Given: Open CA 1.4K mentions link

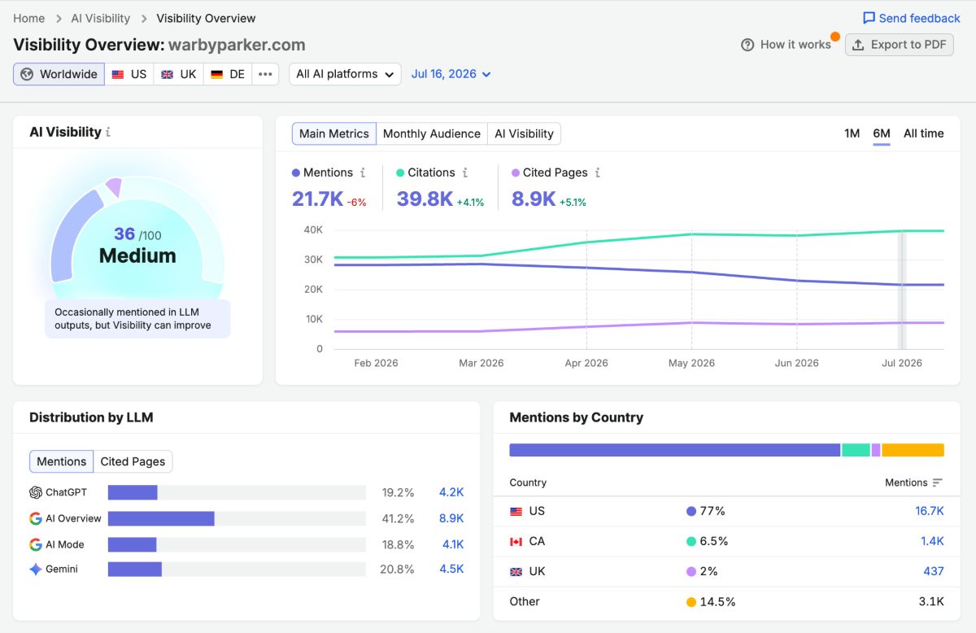Looking at the screenshot, I should pos(932,541).
